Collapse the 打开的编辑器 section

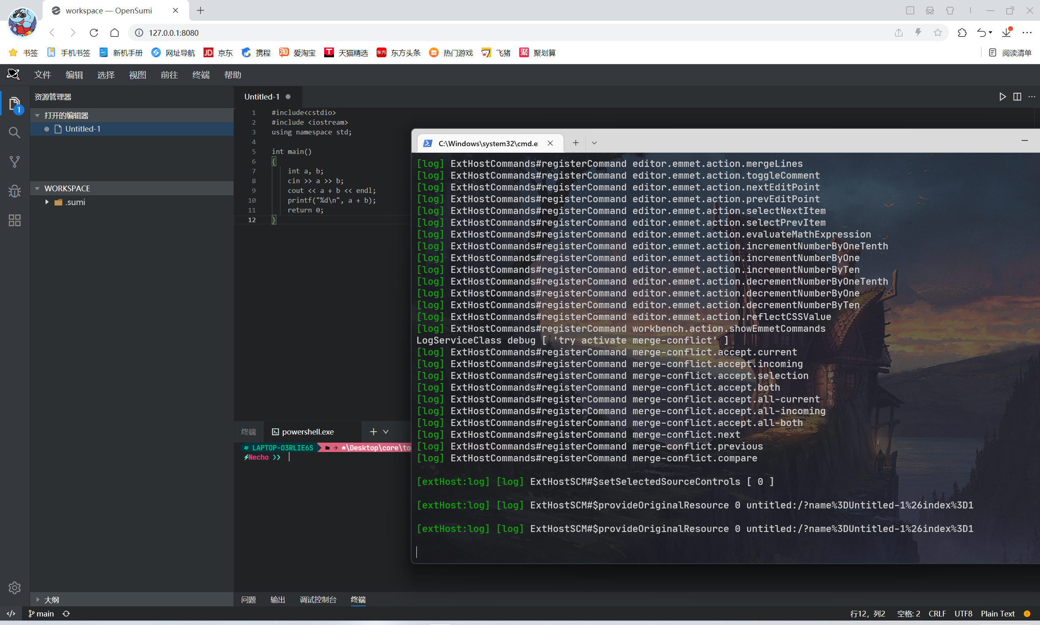click(37, 115)
